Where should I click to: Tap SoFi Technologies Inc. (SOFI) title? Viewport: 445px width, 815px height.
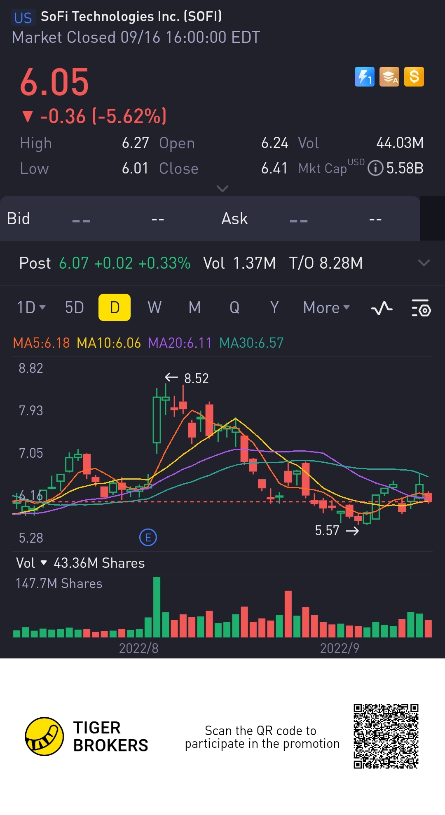131,16
